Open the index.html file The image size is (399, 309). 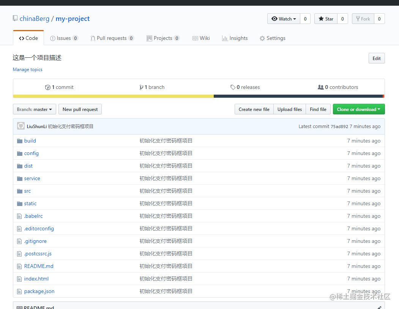pyautogui.click(x=36, y=279)
